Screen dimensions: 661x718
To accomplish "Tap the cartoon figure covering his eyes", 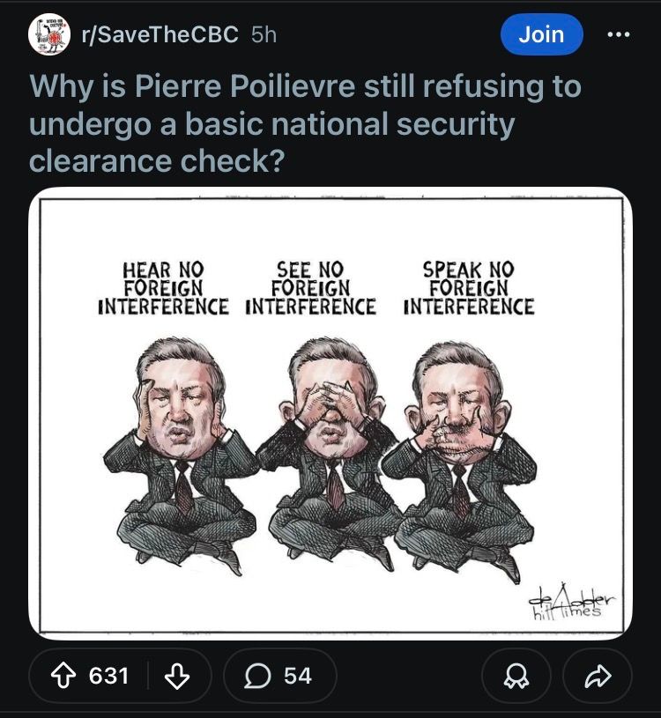I will (328, 449).
